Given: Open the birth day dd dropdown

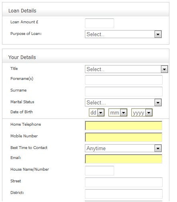Looking at the screenshot, I should pos(97,112).
